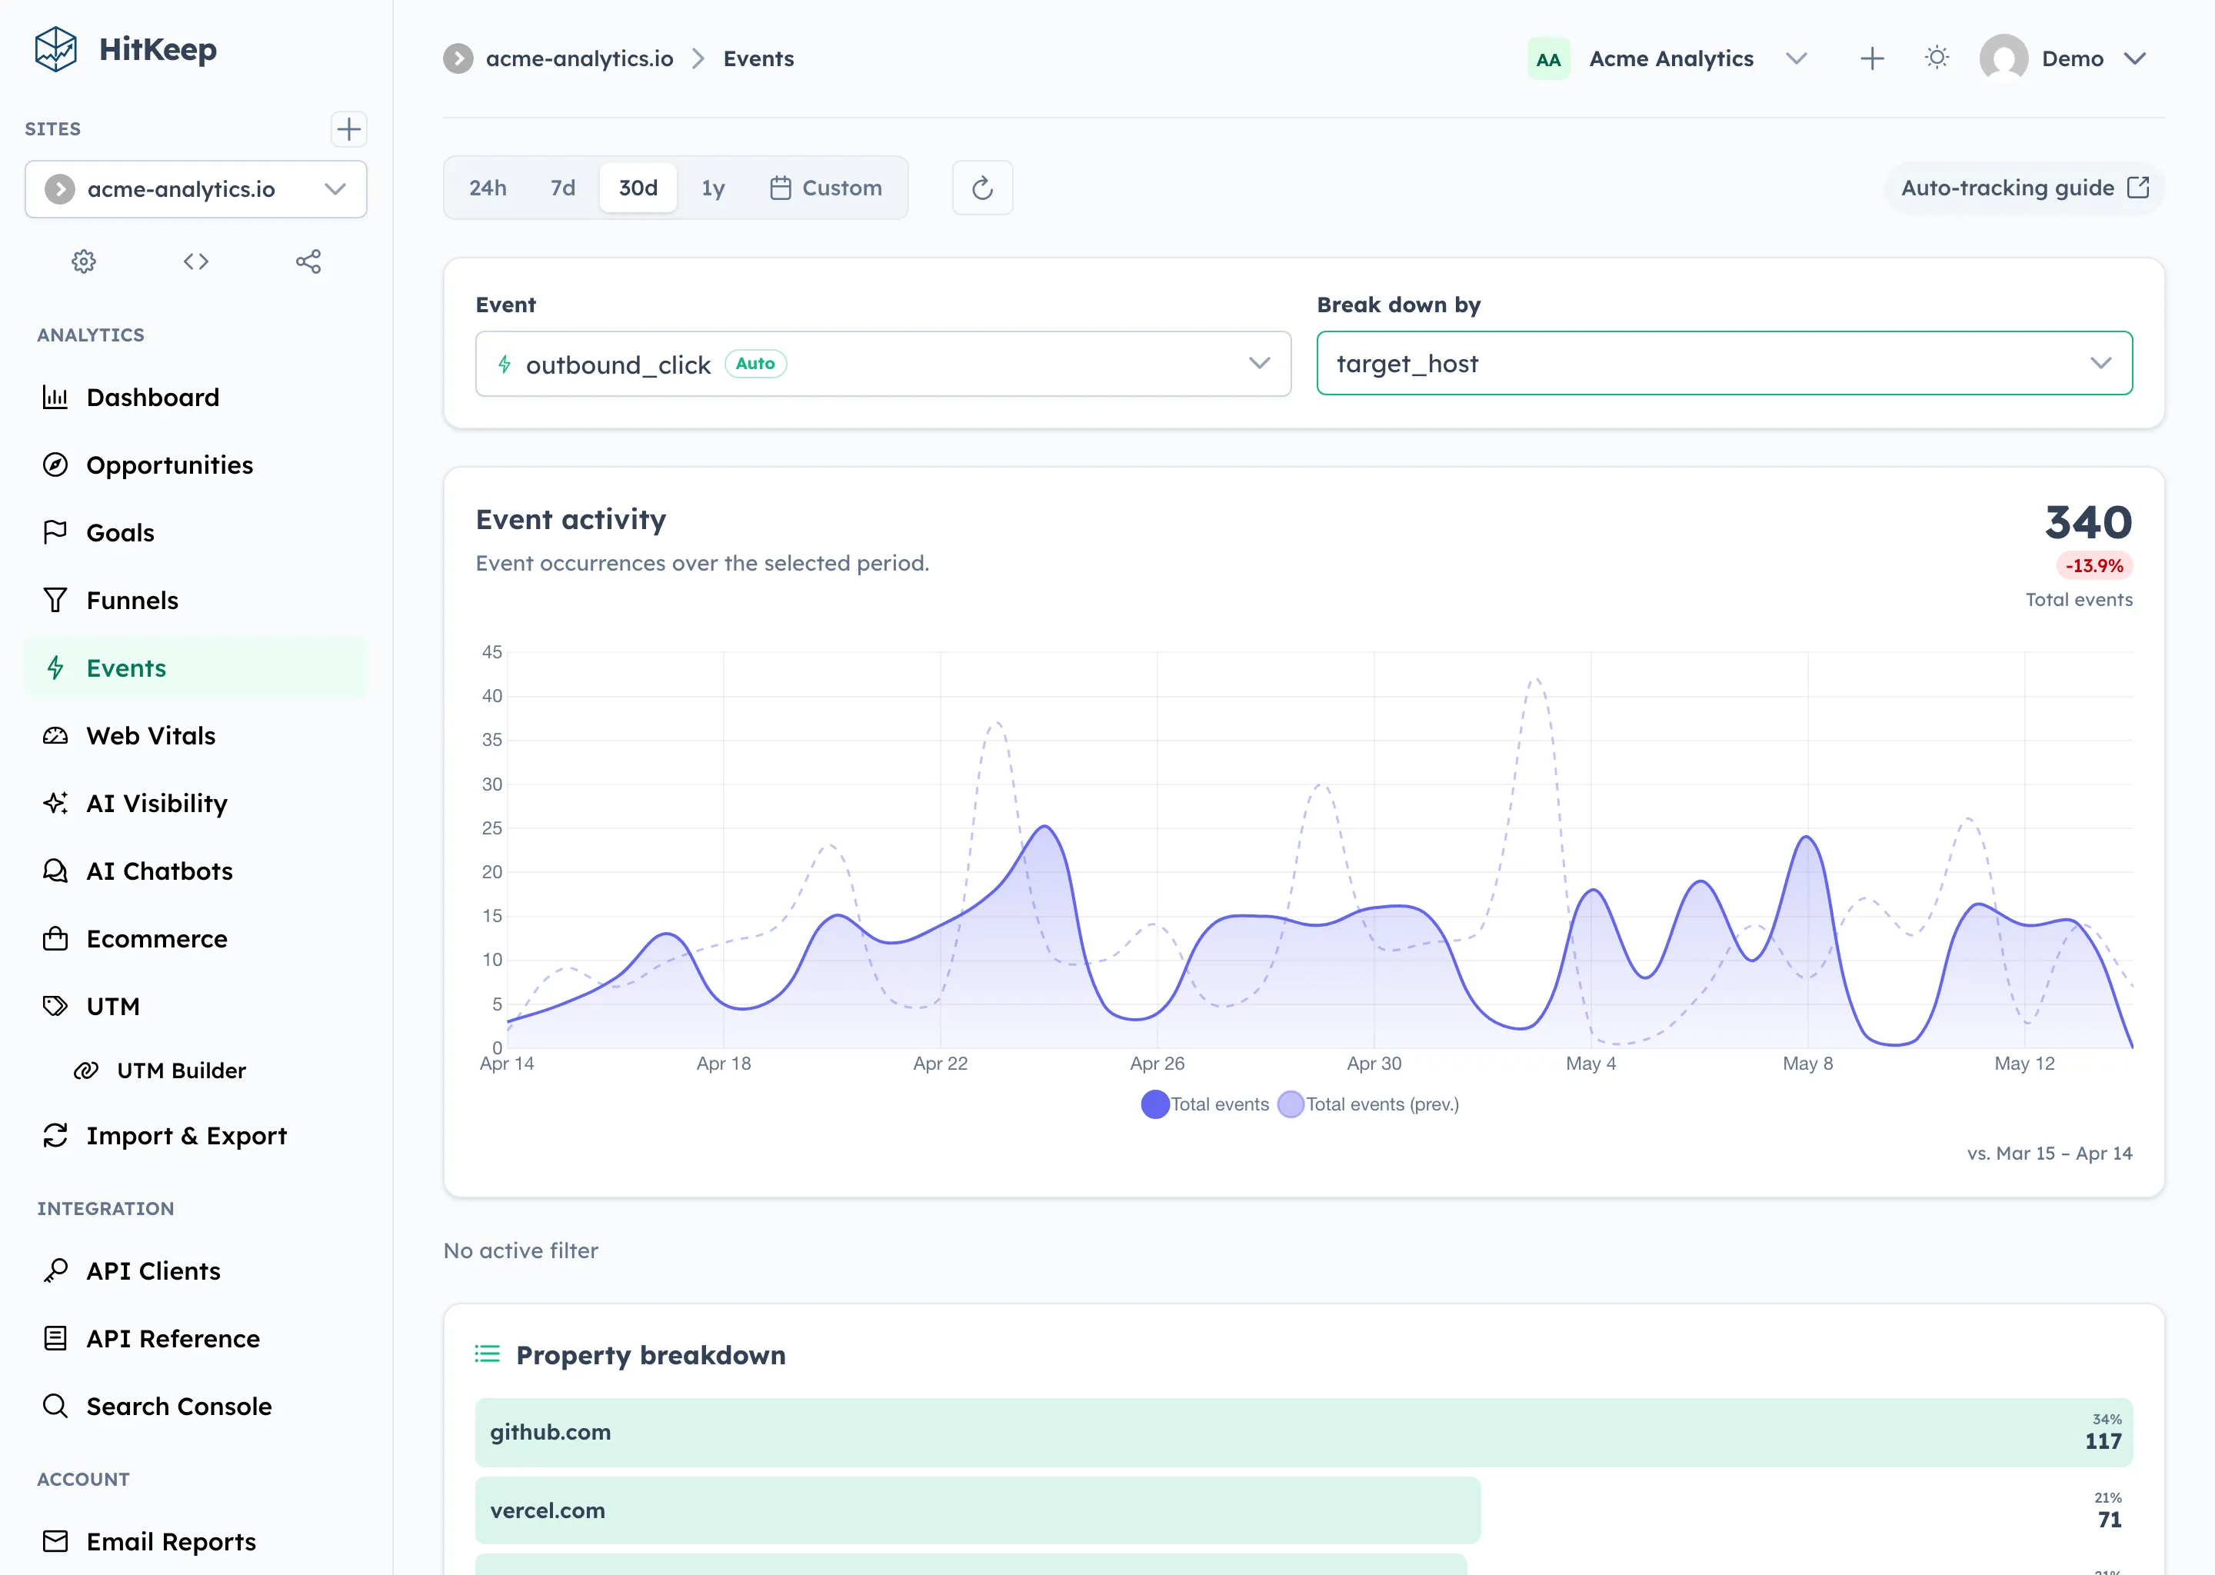Open site settings gear icon

[85, 261]
